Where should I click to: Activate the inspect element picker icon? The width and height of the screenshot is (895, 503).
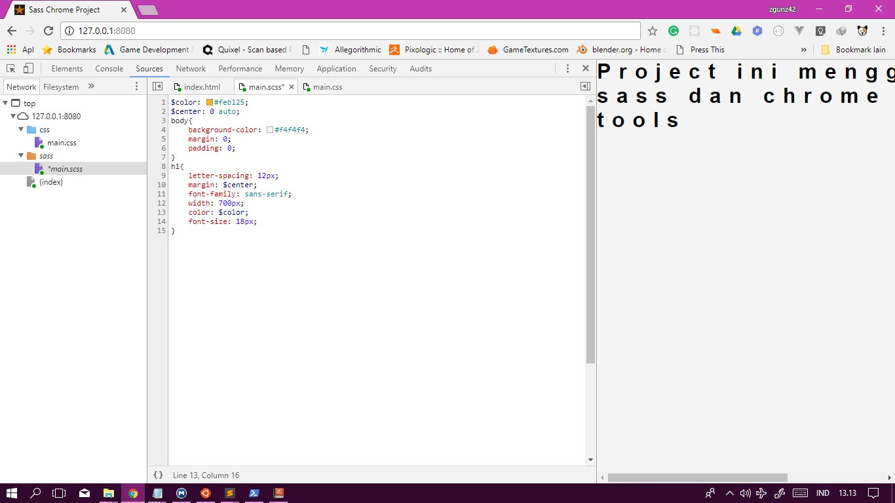tap(11, 68)
